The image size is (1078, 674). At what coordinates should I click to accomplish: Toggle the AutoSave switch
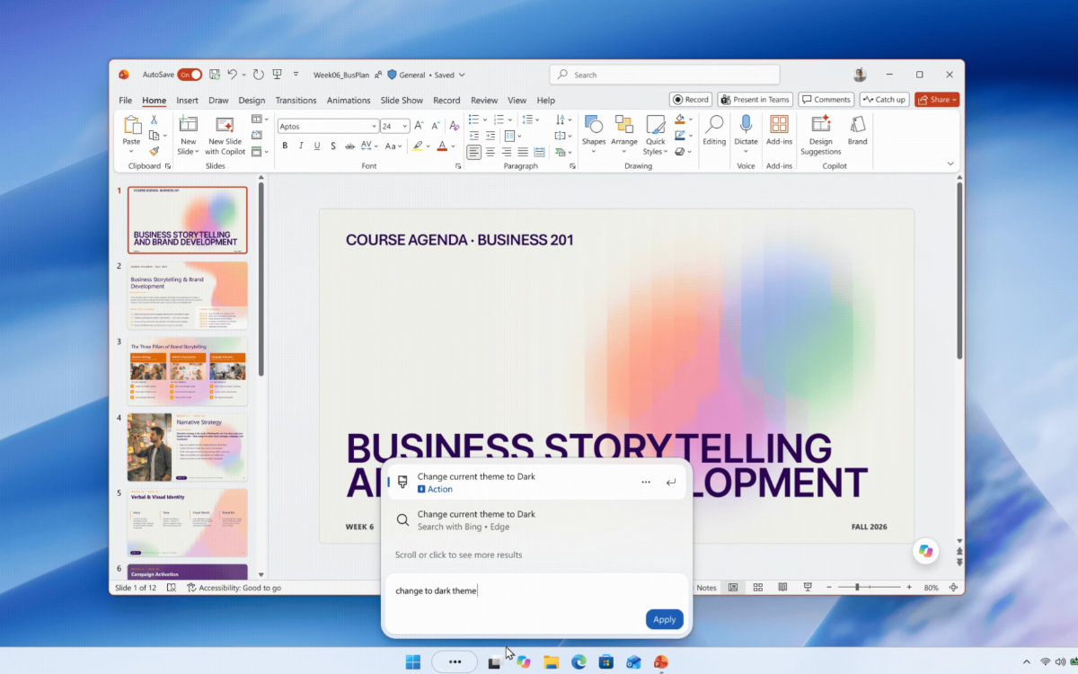pyautogui.click(x=190, y=75)
